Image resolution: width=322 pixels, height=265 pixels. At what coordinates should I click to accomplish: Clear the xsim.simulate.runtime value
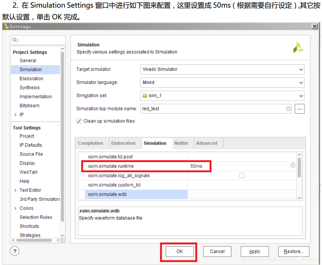(x=293, y=165)
